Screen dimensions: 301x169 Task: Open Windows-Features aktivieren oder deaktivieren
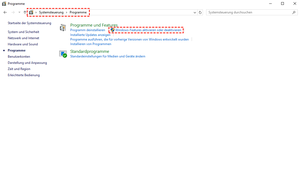[x=148, y=30]
